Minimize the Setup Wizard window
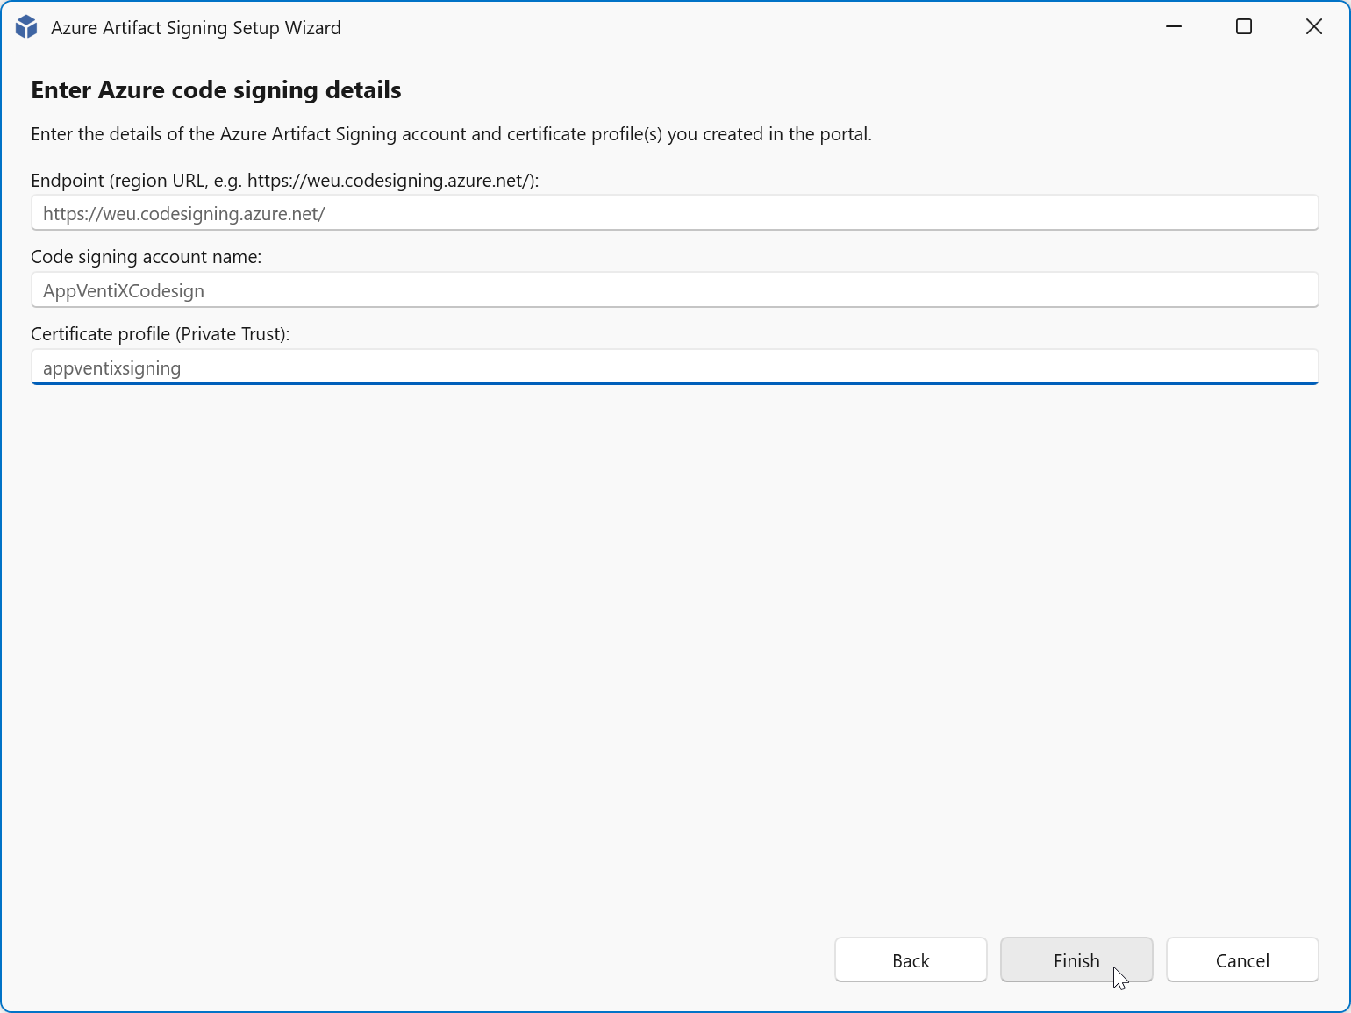 click(x=1174, y=27)
